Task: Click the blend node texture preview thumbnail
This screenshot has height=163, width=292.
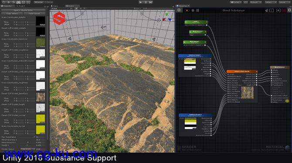Action: coord(247,92)
